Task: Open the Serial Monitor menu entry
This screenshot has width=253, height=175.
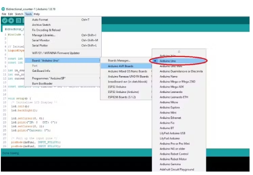Action: click(x=63, y=40)
